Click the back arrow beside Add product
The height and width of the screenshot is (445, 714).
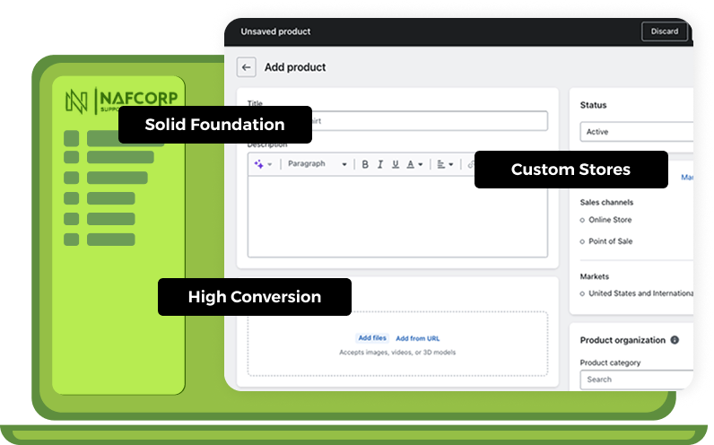247,67
